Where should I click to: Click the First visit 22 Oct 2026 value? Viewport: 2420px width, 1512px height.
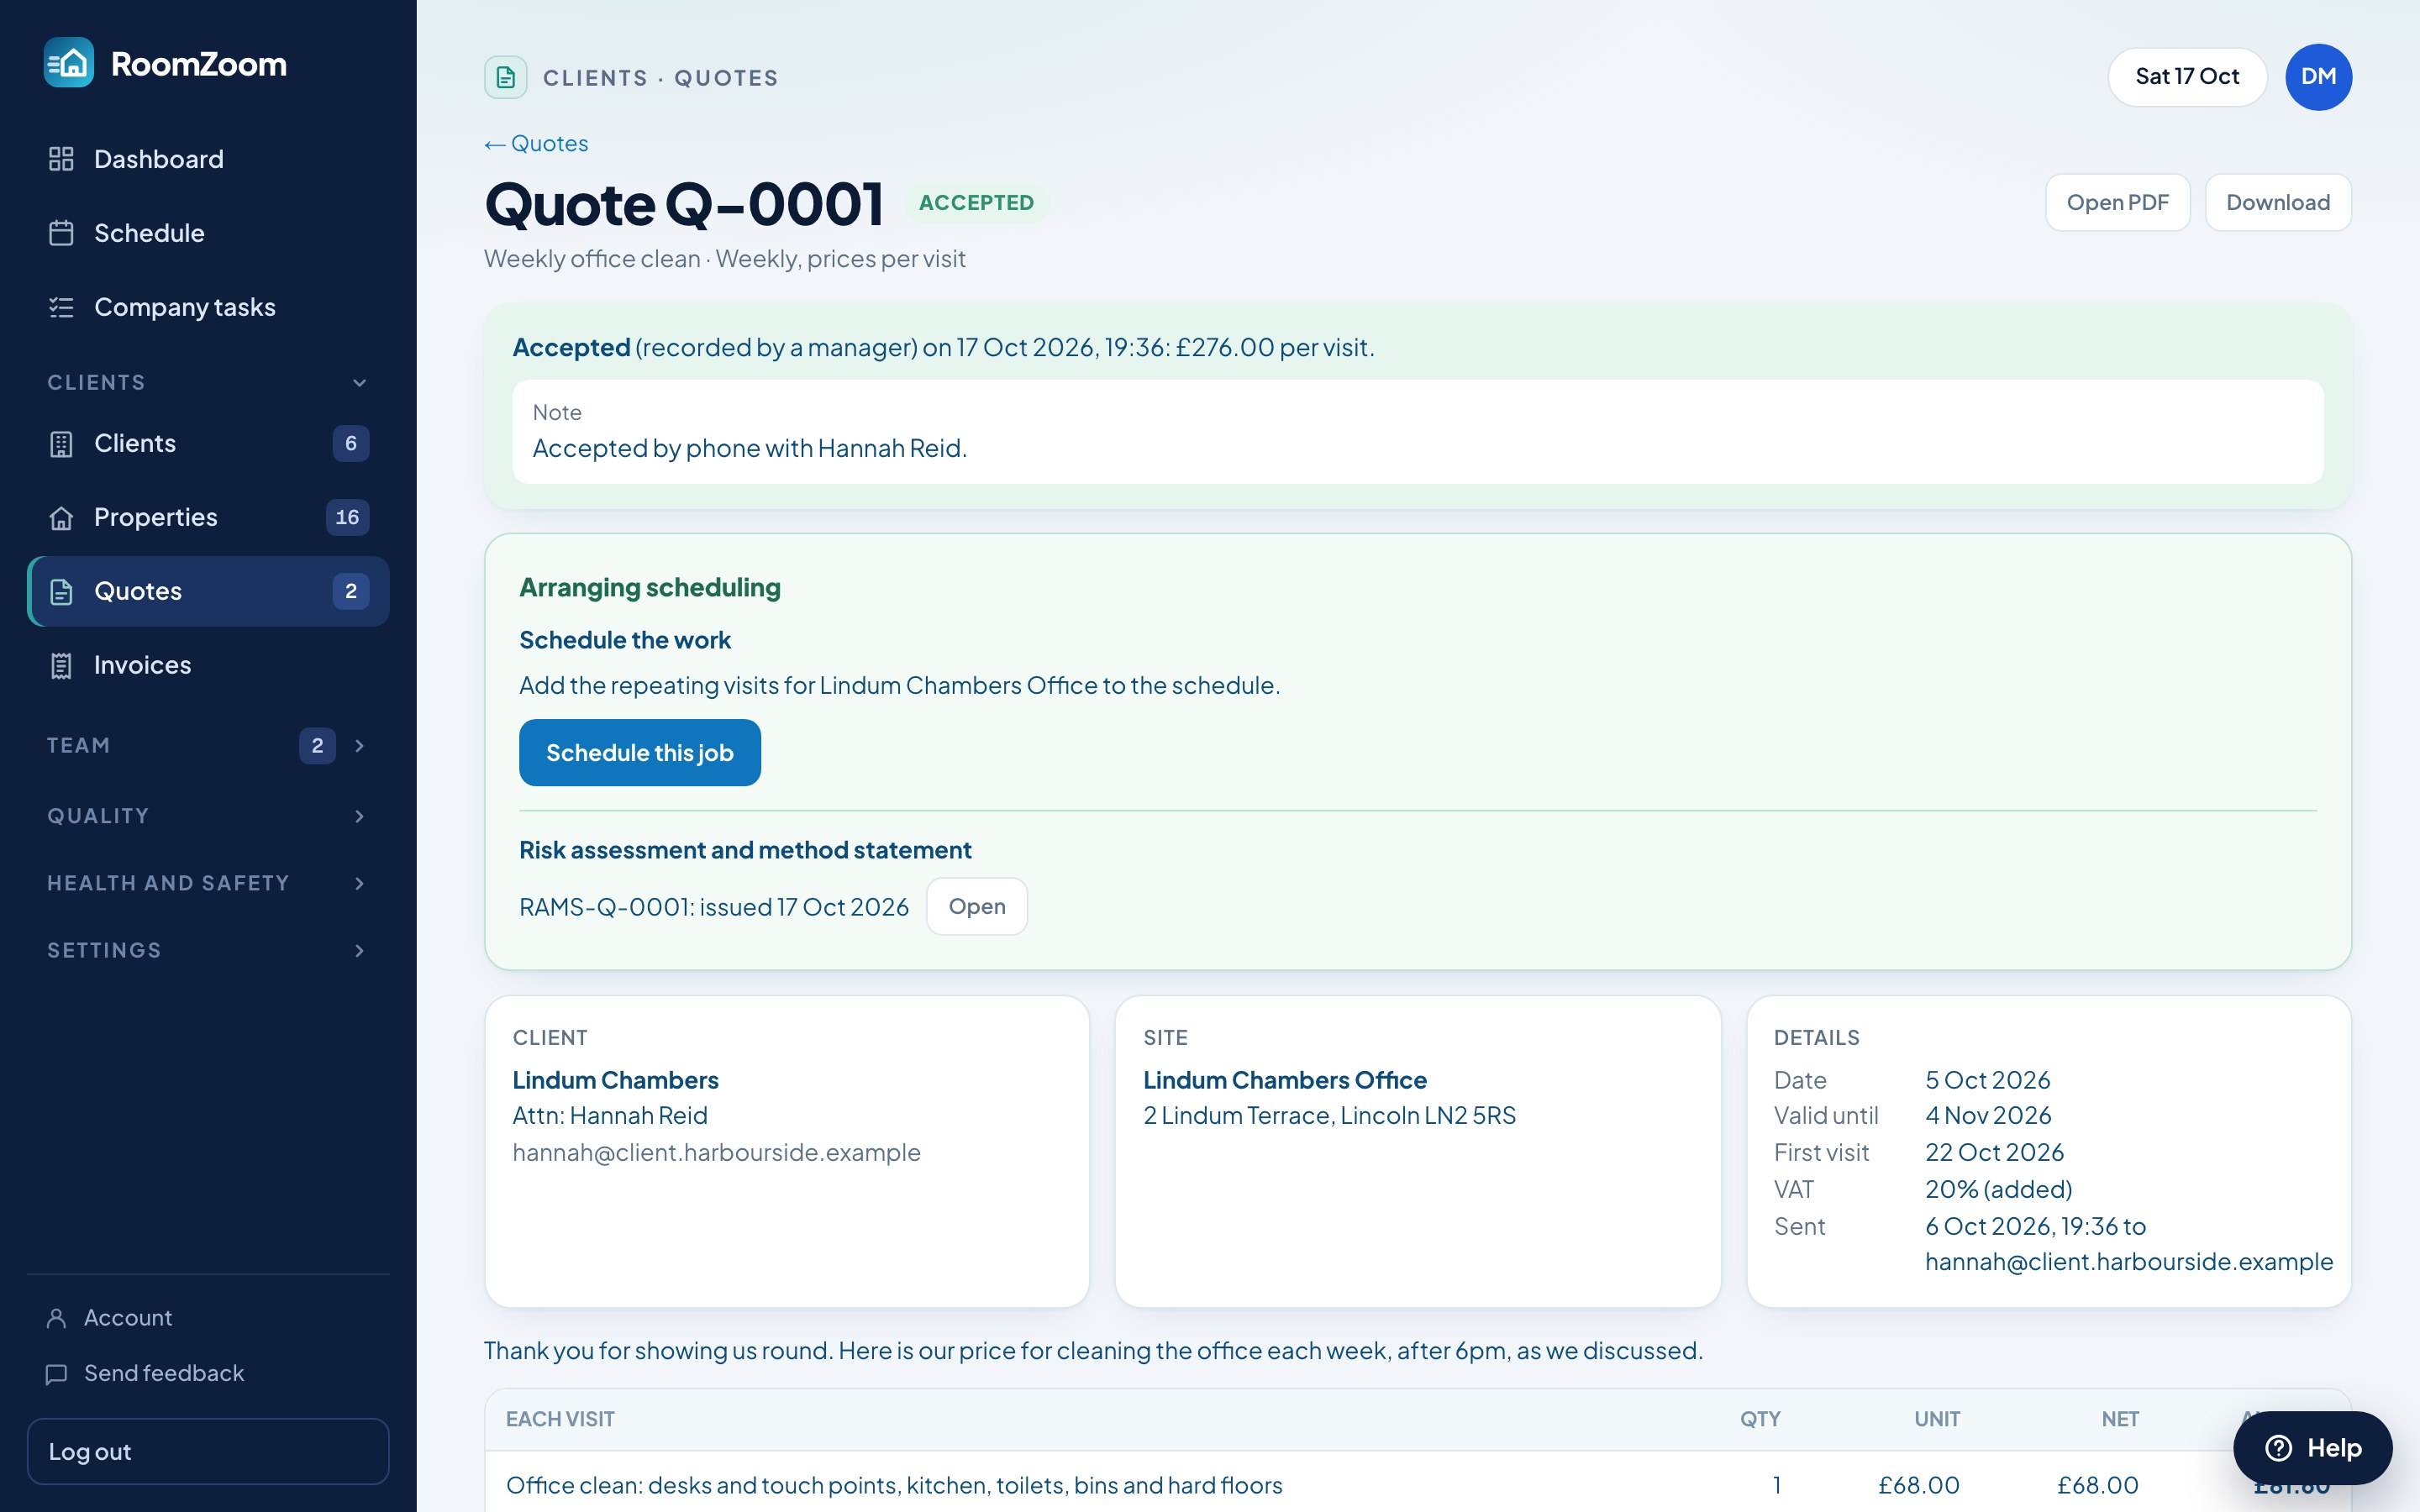click(1995, 1153)
